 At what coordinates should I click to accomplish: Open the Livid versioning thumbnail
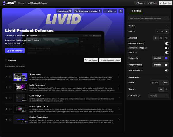[20, 87]
